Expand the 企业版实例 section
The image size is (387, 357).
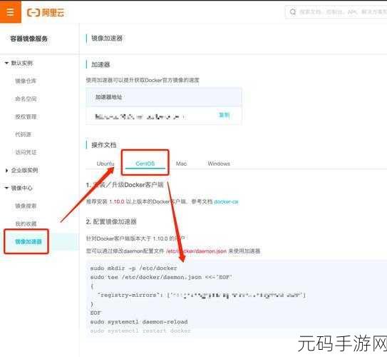pos(6,171)
